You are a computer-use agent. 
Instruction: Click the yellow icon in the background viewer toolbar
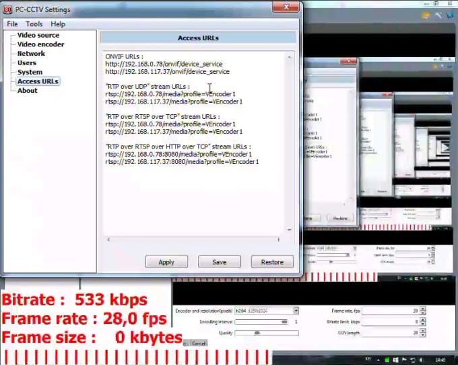pyautogui.click(x=426, y=15)
